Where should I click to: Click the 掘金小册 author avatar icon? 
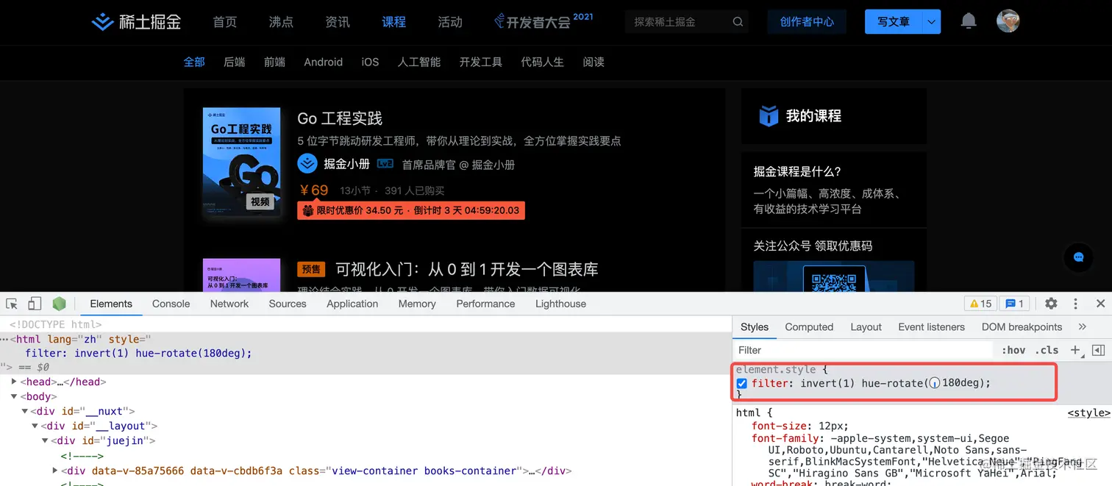pyautogui.click(x=307, y=163)
